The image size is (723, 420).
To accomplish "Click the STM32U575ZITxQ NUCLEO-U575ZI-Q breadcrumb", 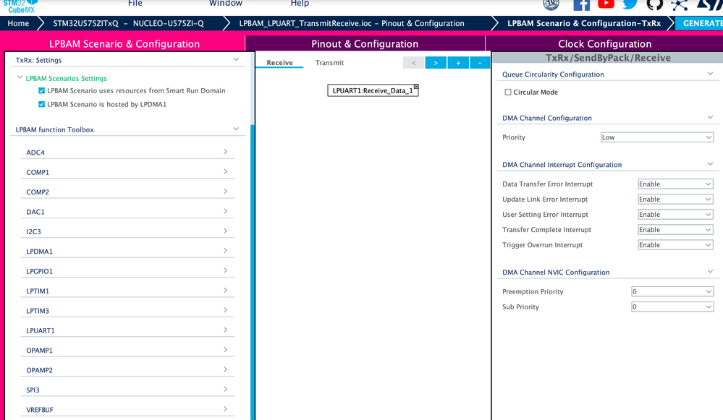I will pos(128,23).
